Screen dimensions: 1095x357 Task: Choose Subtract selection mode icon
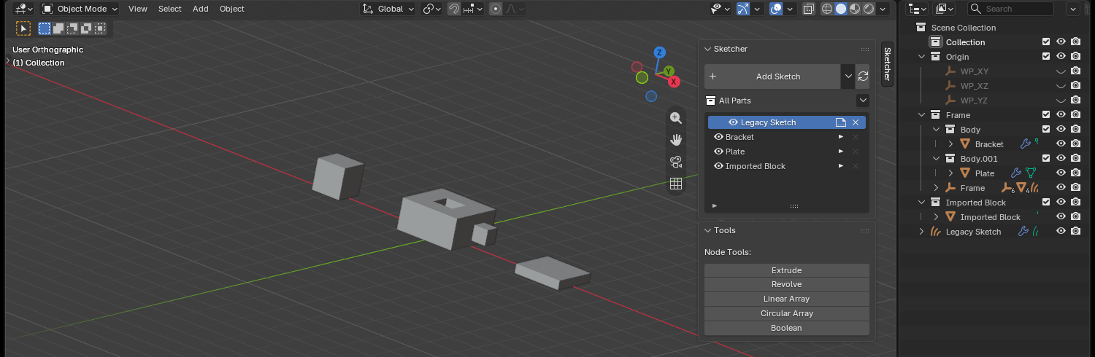pyautogui.click(x=72, y=28)
